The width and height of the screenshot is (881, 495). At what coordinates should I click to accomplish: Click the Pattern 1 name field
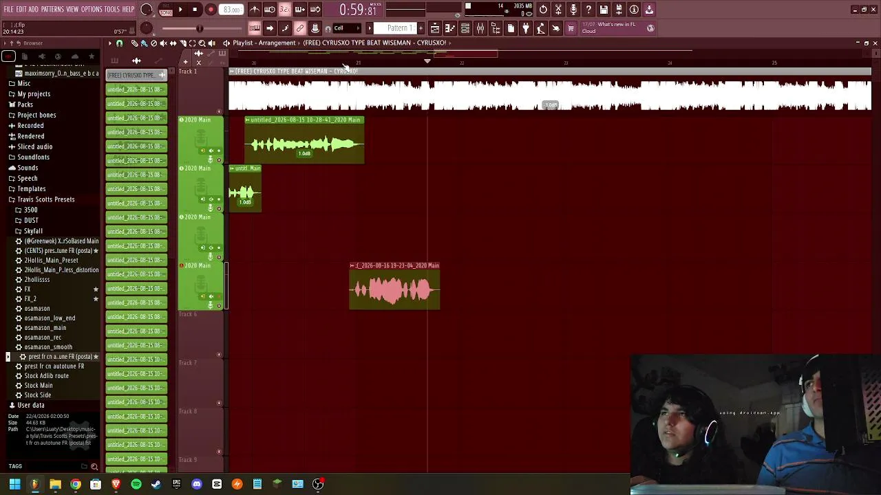pyautogui.click(x=399, y=28)
